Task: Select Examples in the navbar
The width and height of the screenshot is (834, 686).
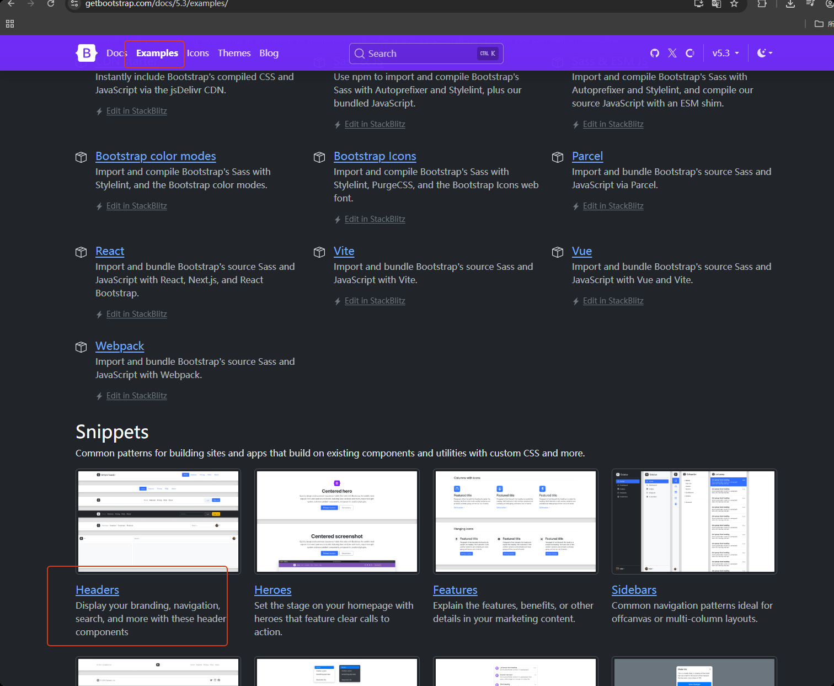Action: pyautogui.click(x=157, y=53)
